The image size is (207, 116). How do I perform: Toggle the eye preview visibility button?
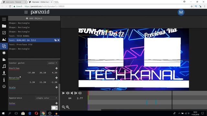point(68,93)
